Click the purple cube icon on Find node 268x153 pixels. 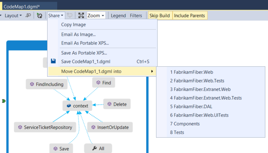[x=98, y=82]
